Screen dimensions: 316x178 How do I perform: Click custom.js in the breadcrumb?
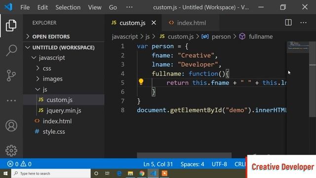181,37
